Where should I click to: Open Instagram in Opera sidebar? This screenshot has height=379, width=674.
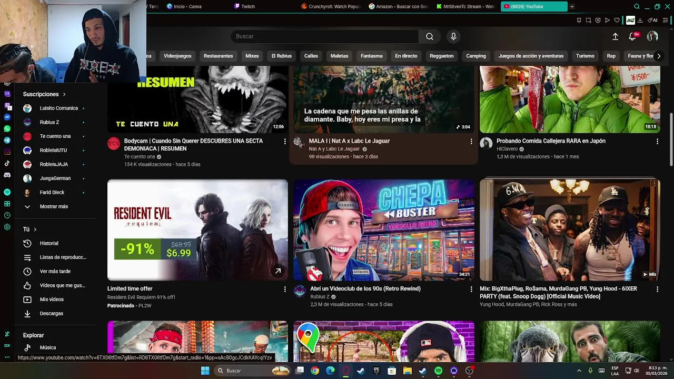click(7, 152)
